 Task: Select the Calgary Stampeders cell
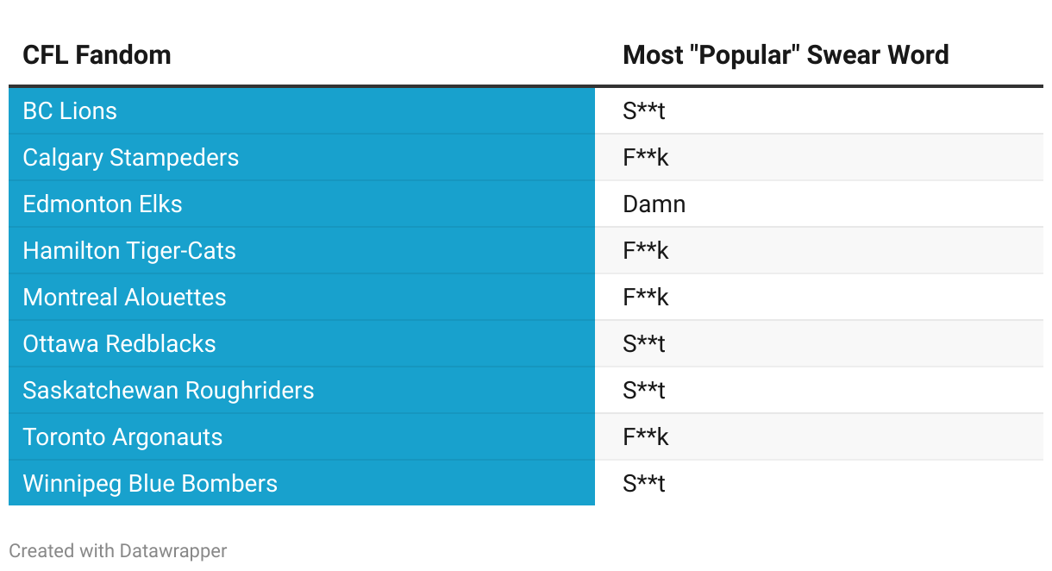tap(130, 158)
